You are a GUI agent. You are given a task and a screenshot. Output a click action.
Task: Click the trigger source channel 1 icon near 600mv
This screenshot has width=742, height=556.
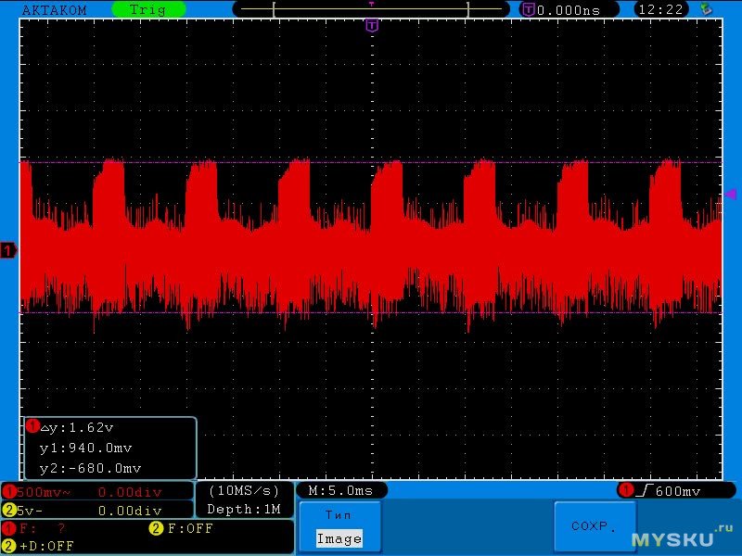(625, 490)
